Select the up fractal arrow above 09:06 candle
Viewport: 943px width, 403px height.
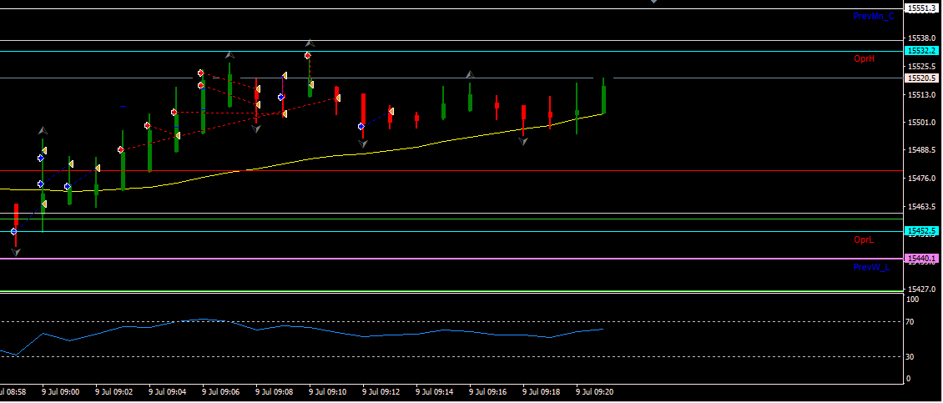point(229,55)
